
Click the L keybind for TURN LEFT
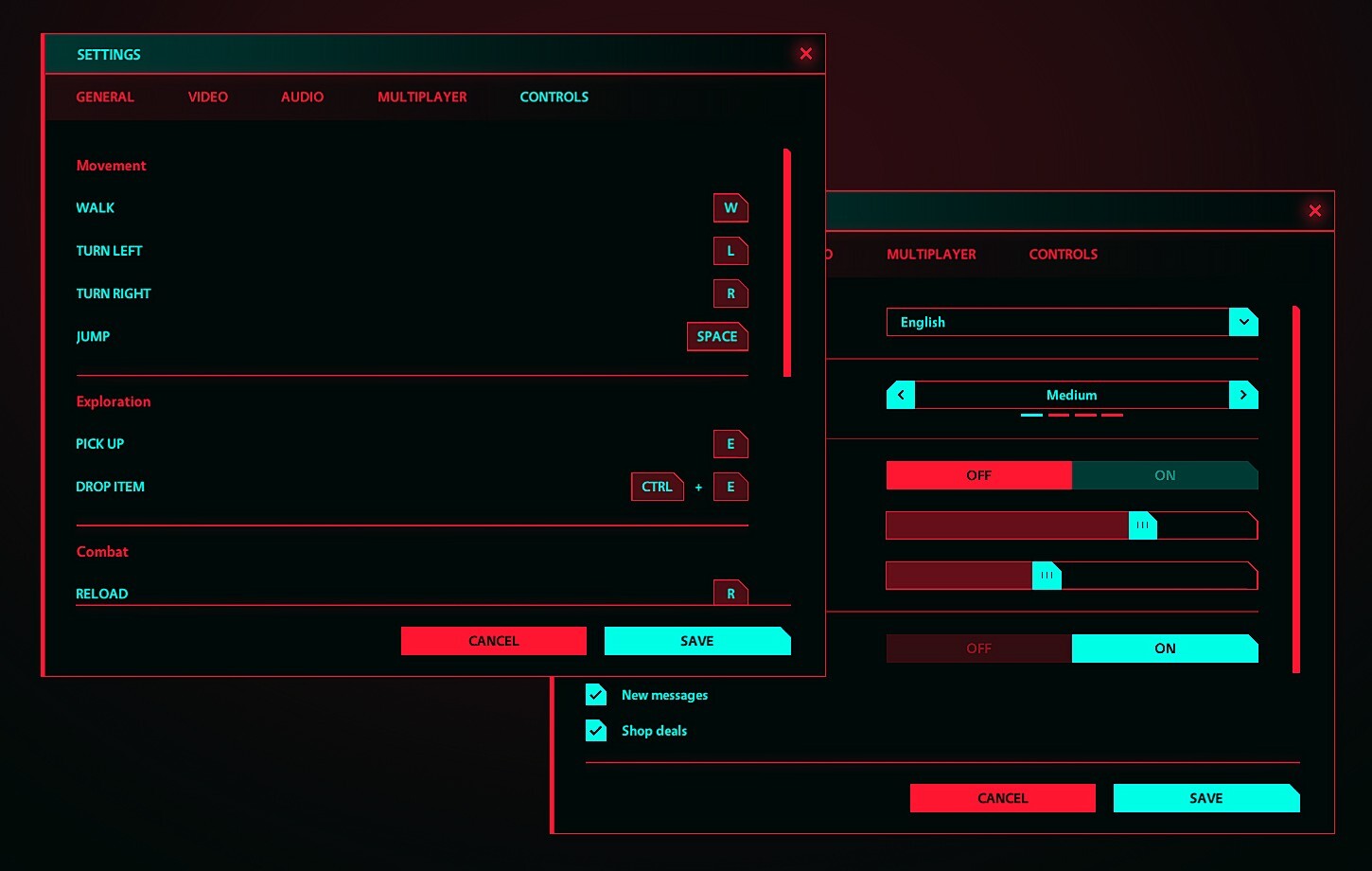pos(730,251)
